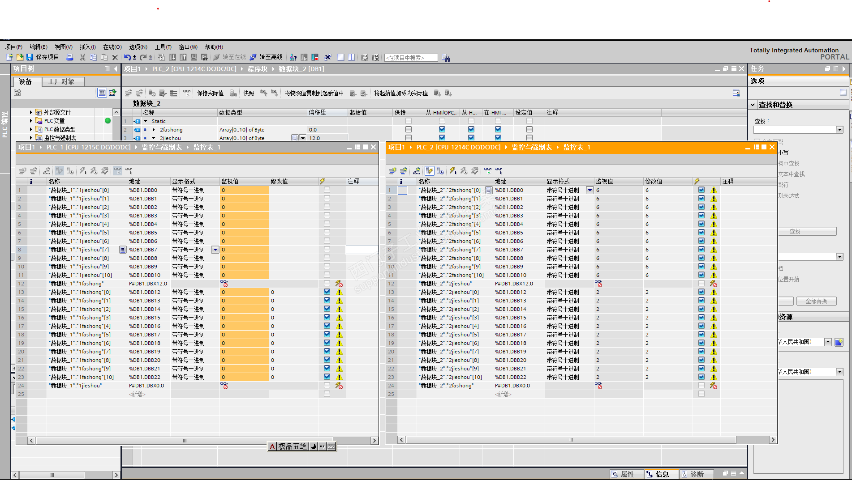Open the 查找 search text dropdown
This screenshot has height=480, width=852.
click(x=839, y=130)
